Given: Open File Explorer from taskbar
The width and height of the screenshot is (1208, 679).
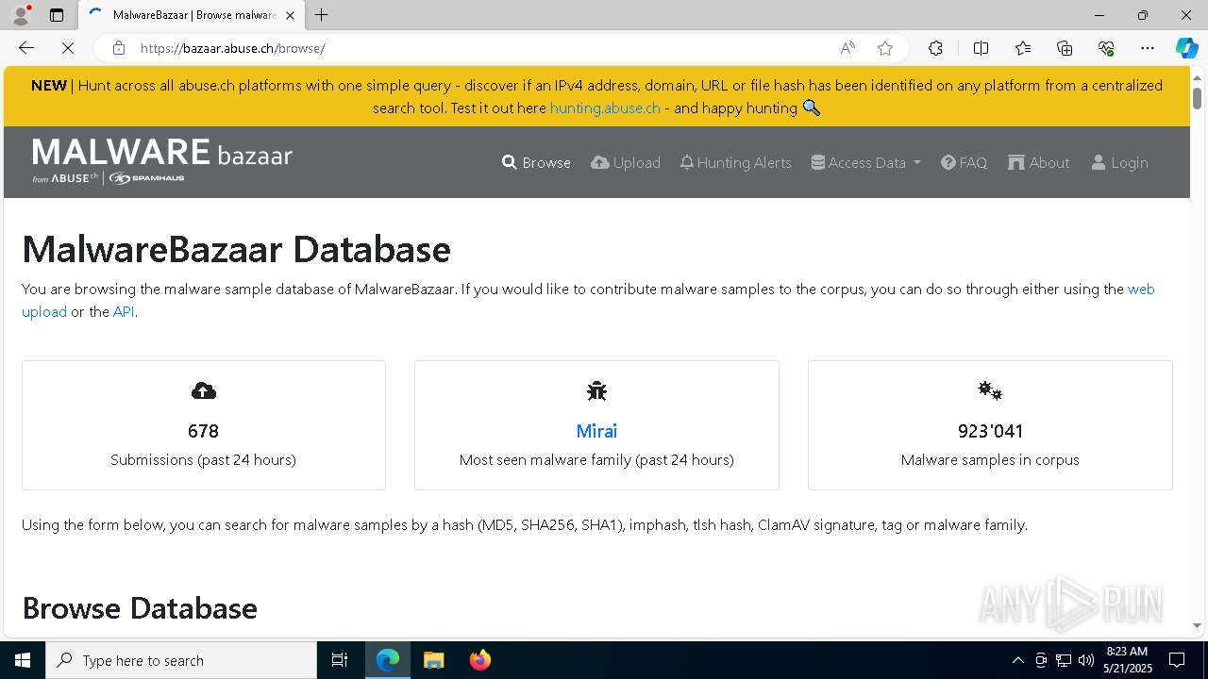Looking at the screenshot, I should [433, 660].
